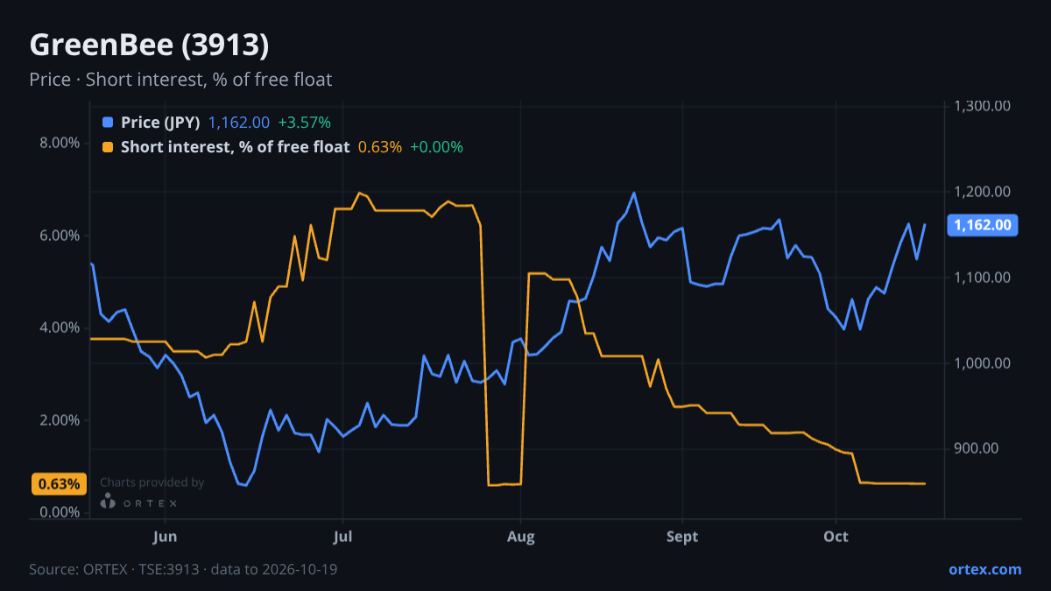Select the Short interest, % of free float legend label
1051x591 pixels.
tap(236, 147)
